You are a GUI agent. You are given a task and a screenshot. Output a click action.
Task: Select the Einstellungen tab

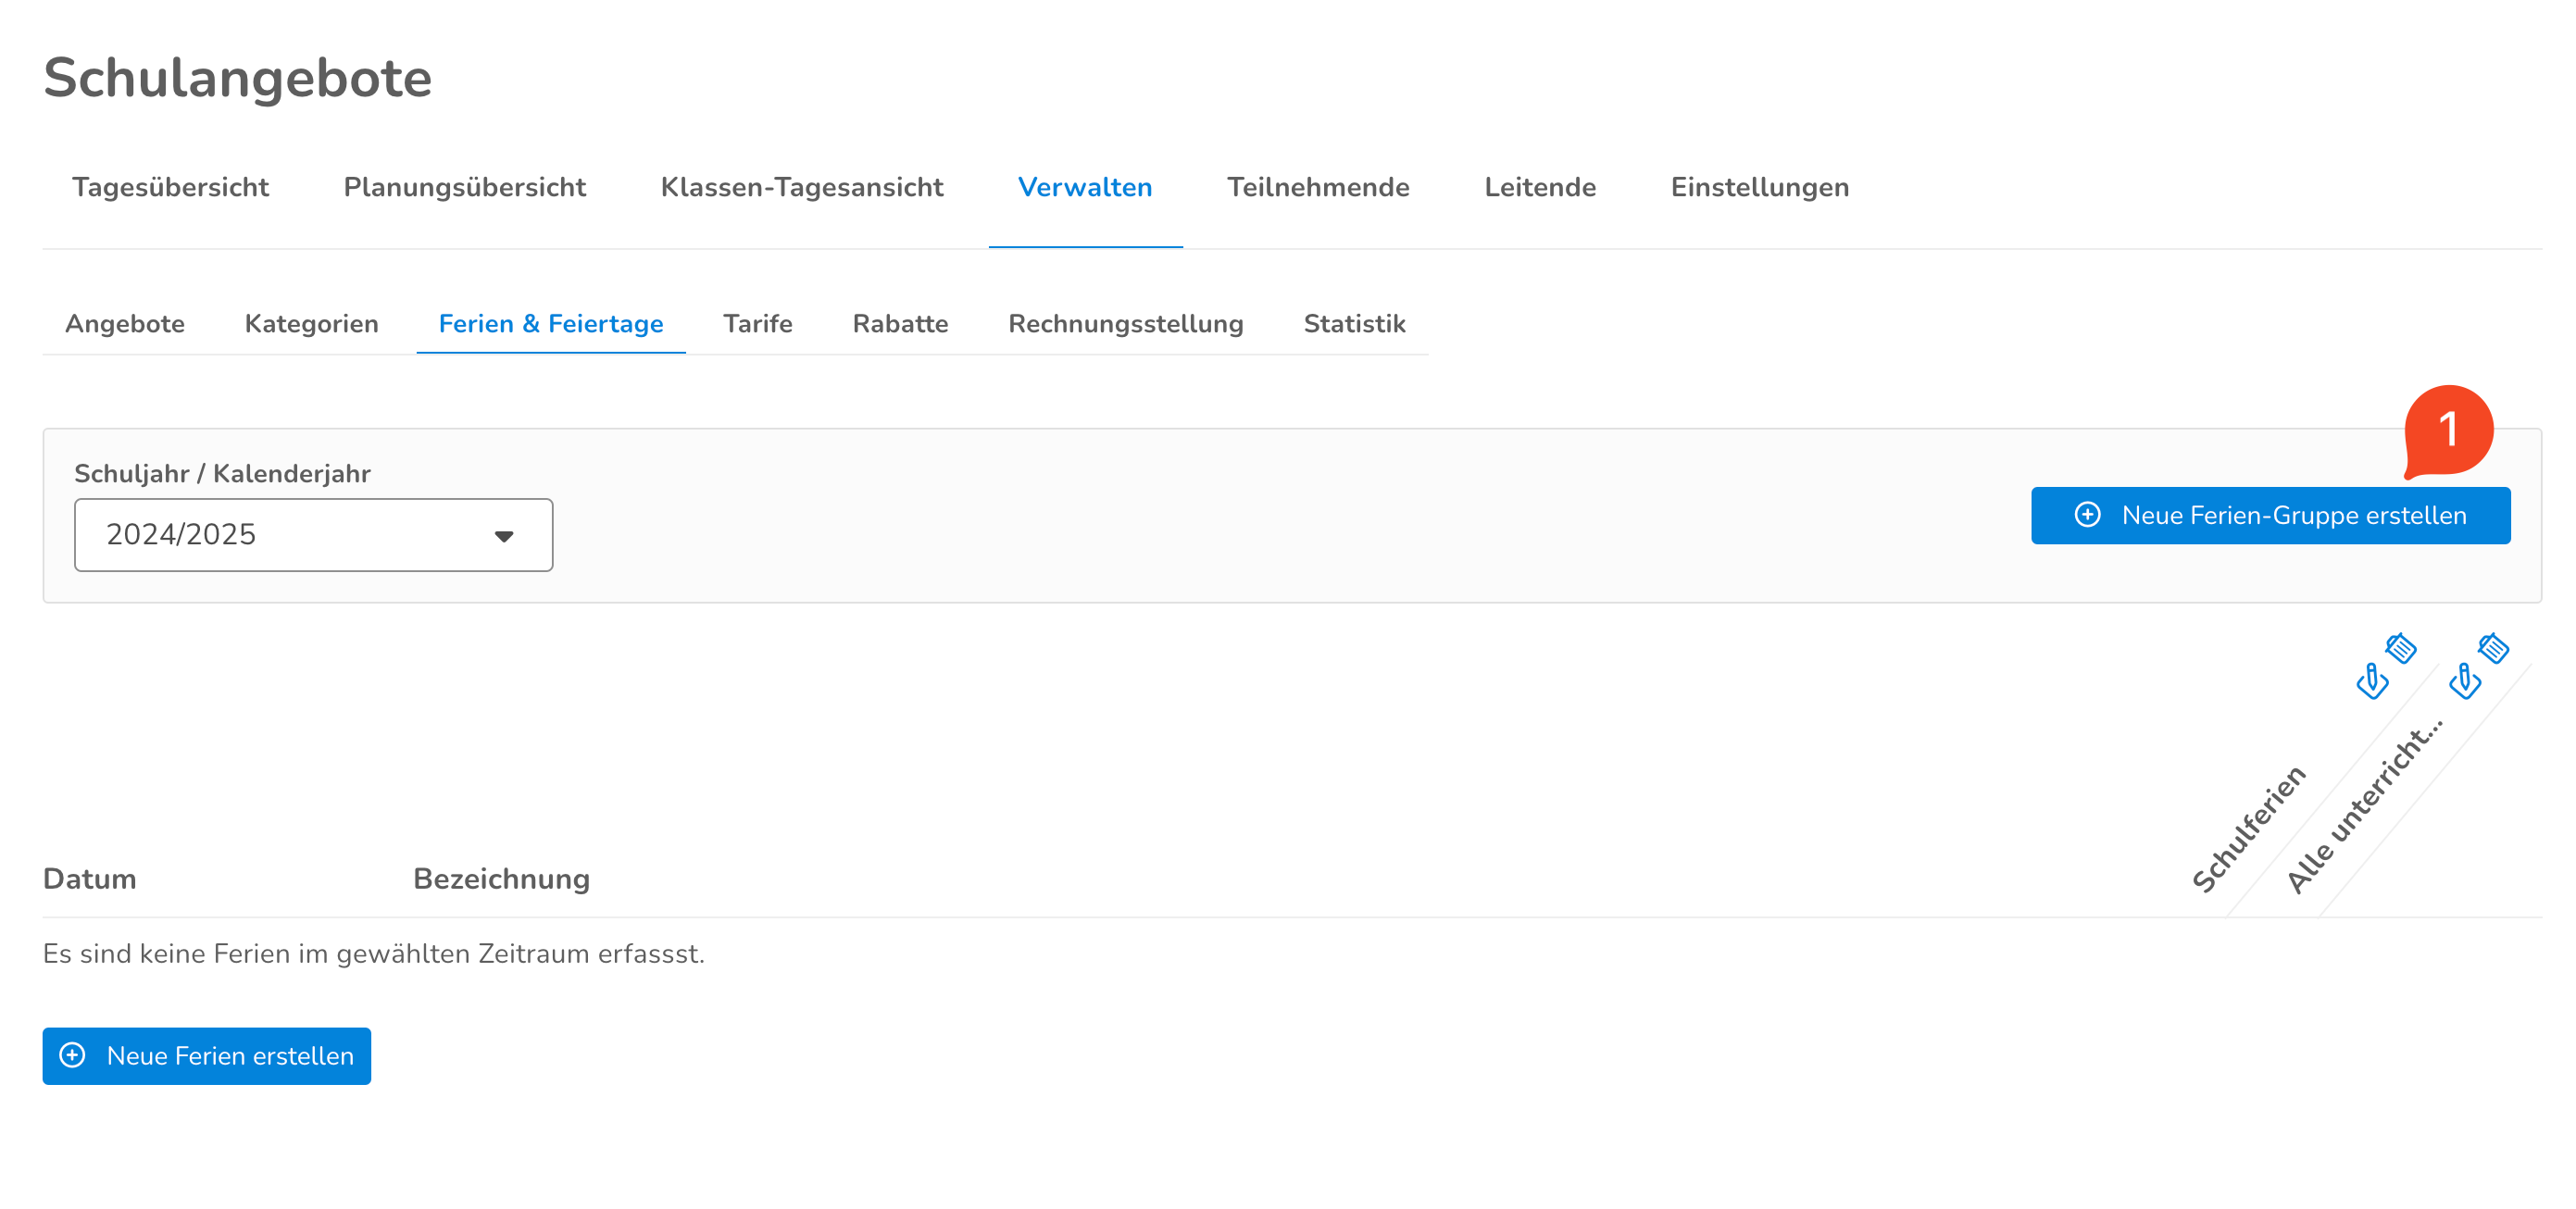tap(1759, 187)
